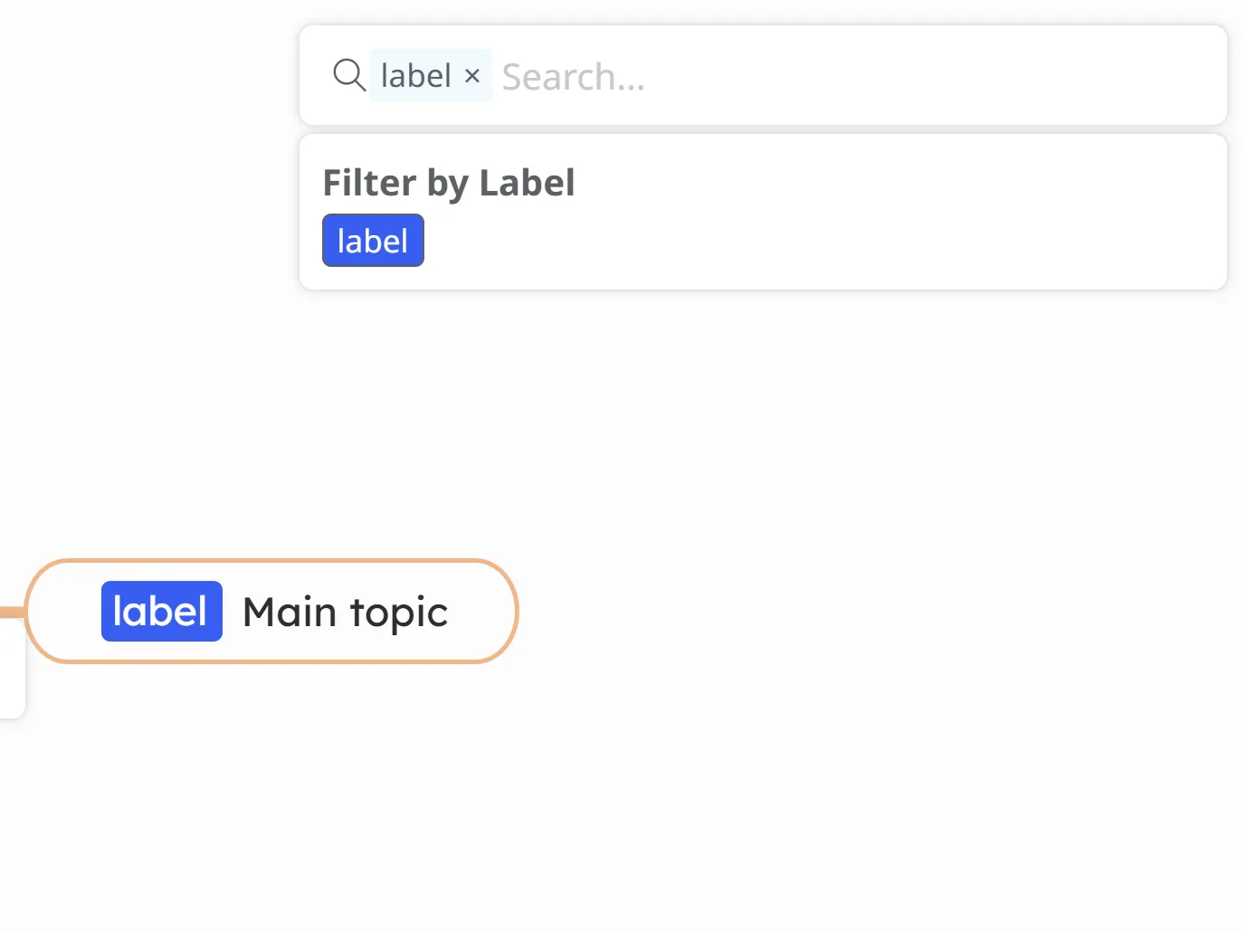Click the magnifying glass search icon
Image resolution: width=1246 pixels, height=932 pixels.
coord(348,75)
